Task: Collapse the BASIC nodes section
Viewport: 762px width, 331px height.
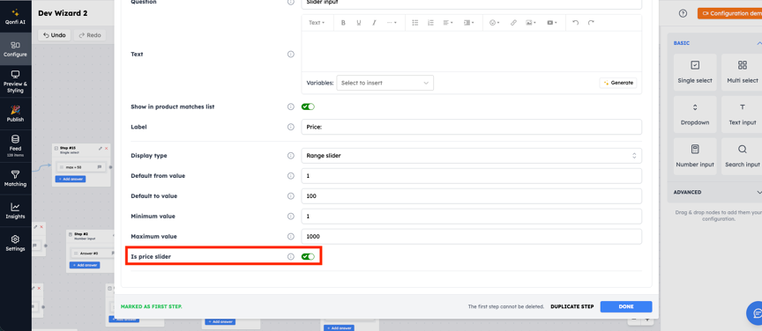Action: point(759,43)
